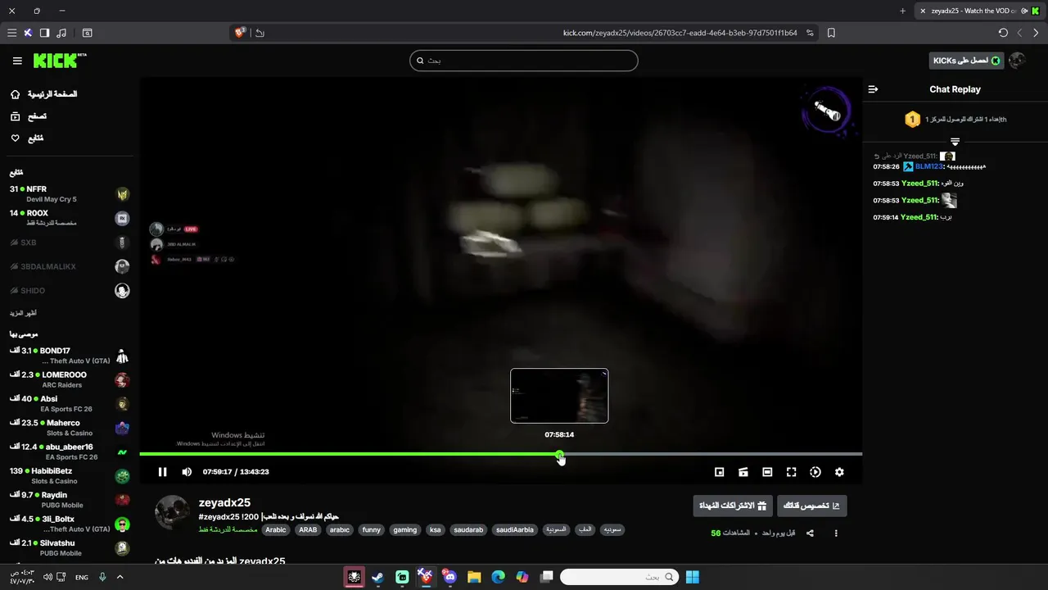Open the Kick sidebar hamburger menu
The image size is (1048, 590).
point(17,61)
